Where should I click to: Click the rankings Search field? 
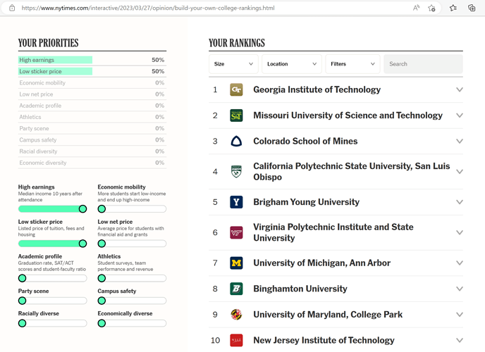tap(423, 64)
